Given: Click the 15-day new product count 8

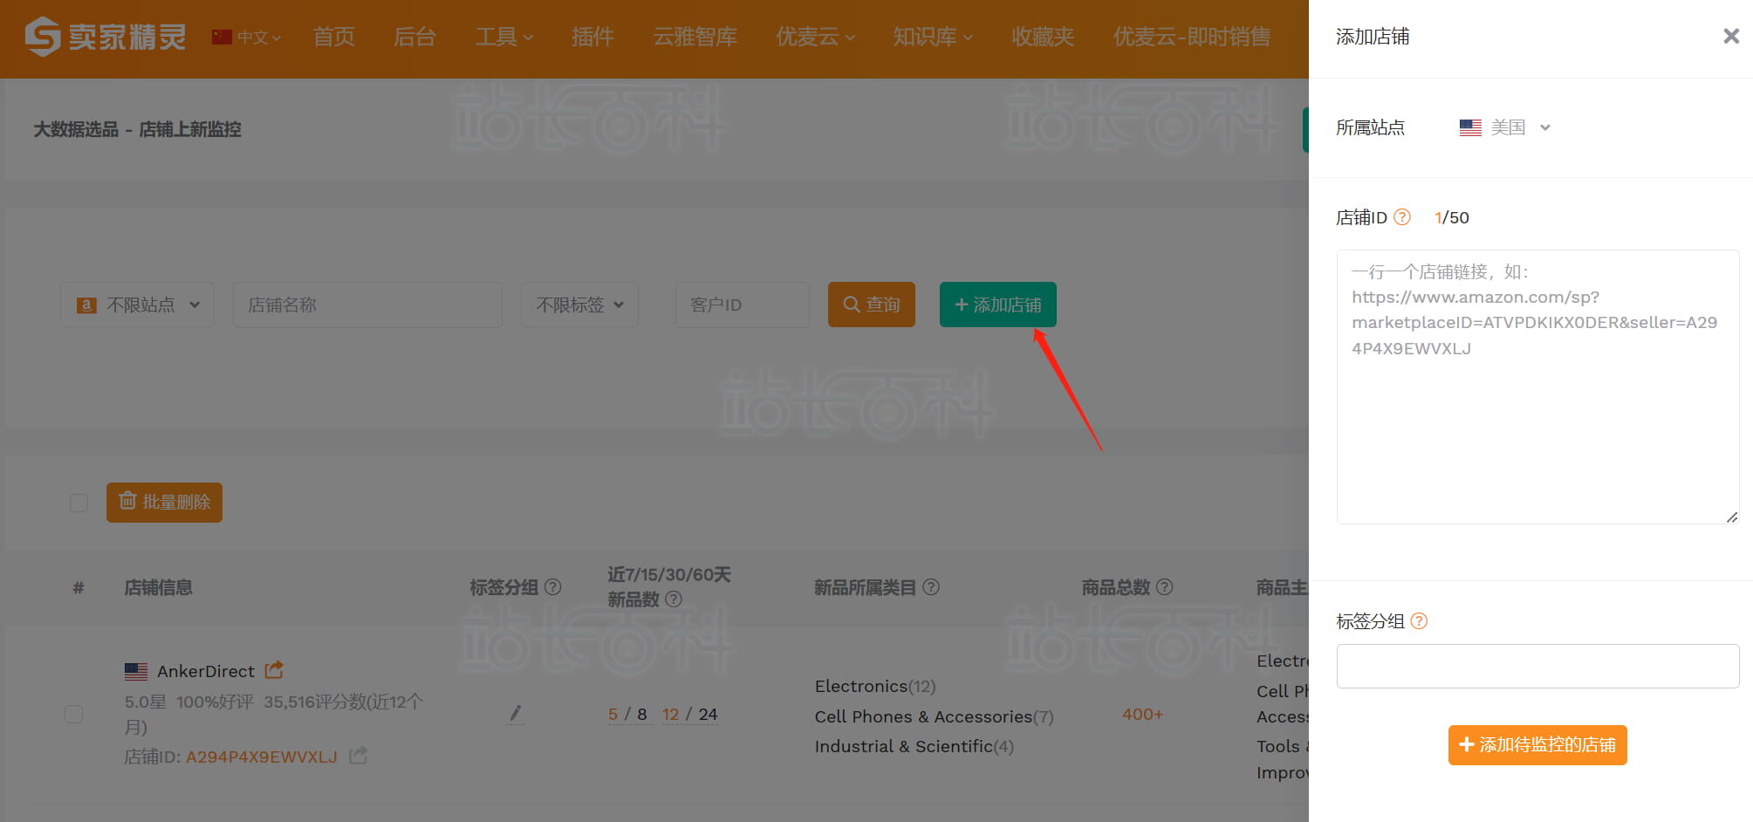Looking at the screenshot, I should click(642, 714).
